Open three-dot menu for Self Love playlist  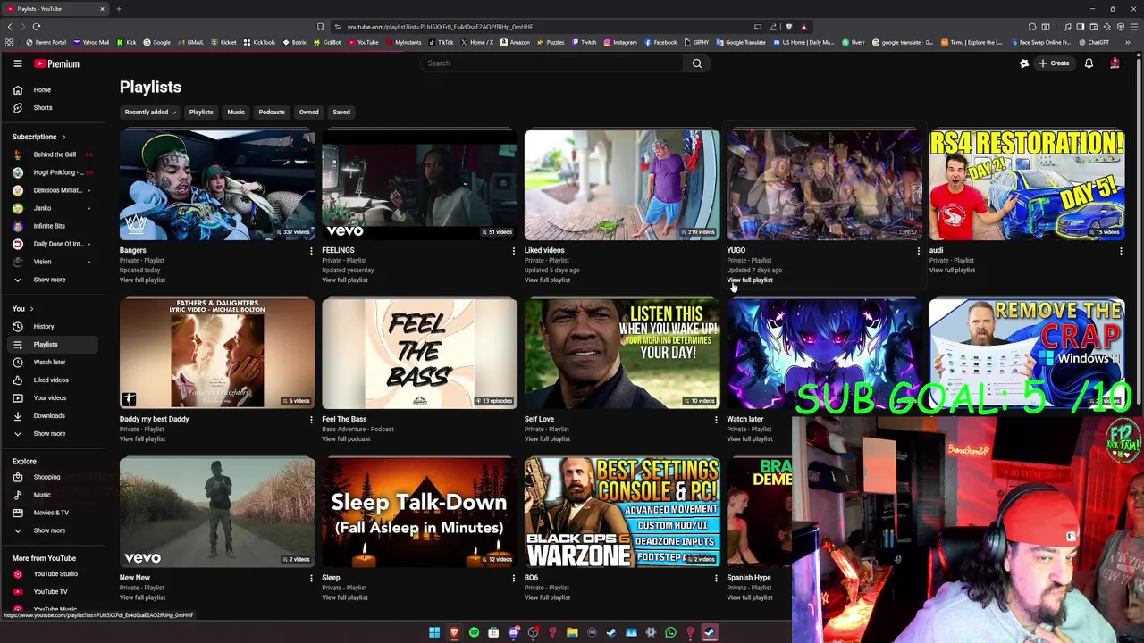pos(716,420)
